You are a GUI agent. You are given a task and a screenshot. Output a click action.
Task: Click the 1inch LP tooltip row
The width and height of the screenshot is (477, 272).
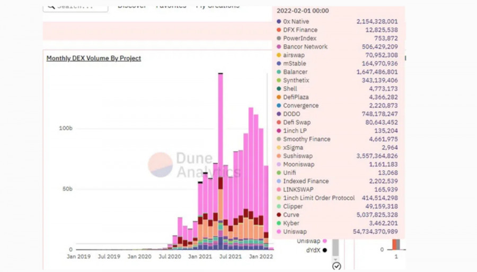[x=337, y=130]
